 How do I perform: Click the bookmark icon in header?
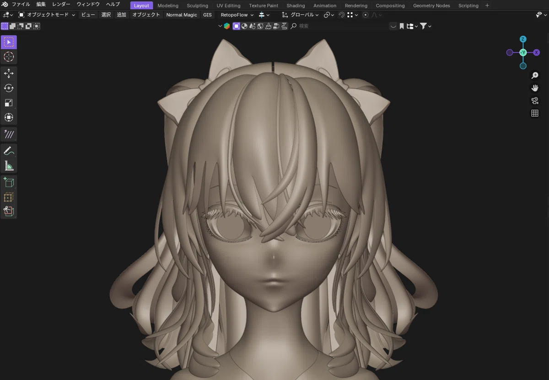[402, 26]
